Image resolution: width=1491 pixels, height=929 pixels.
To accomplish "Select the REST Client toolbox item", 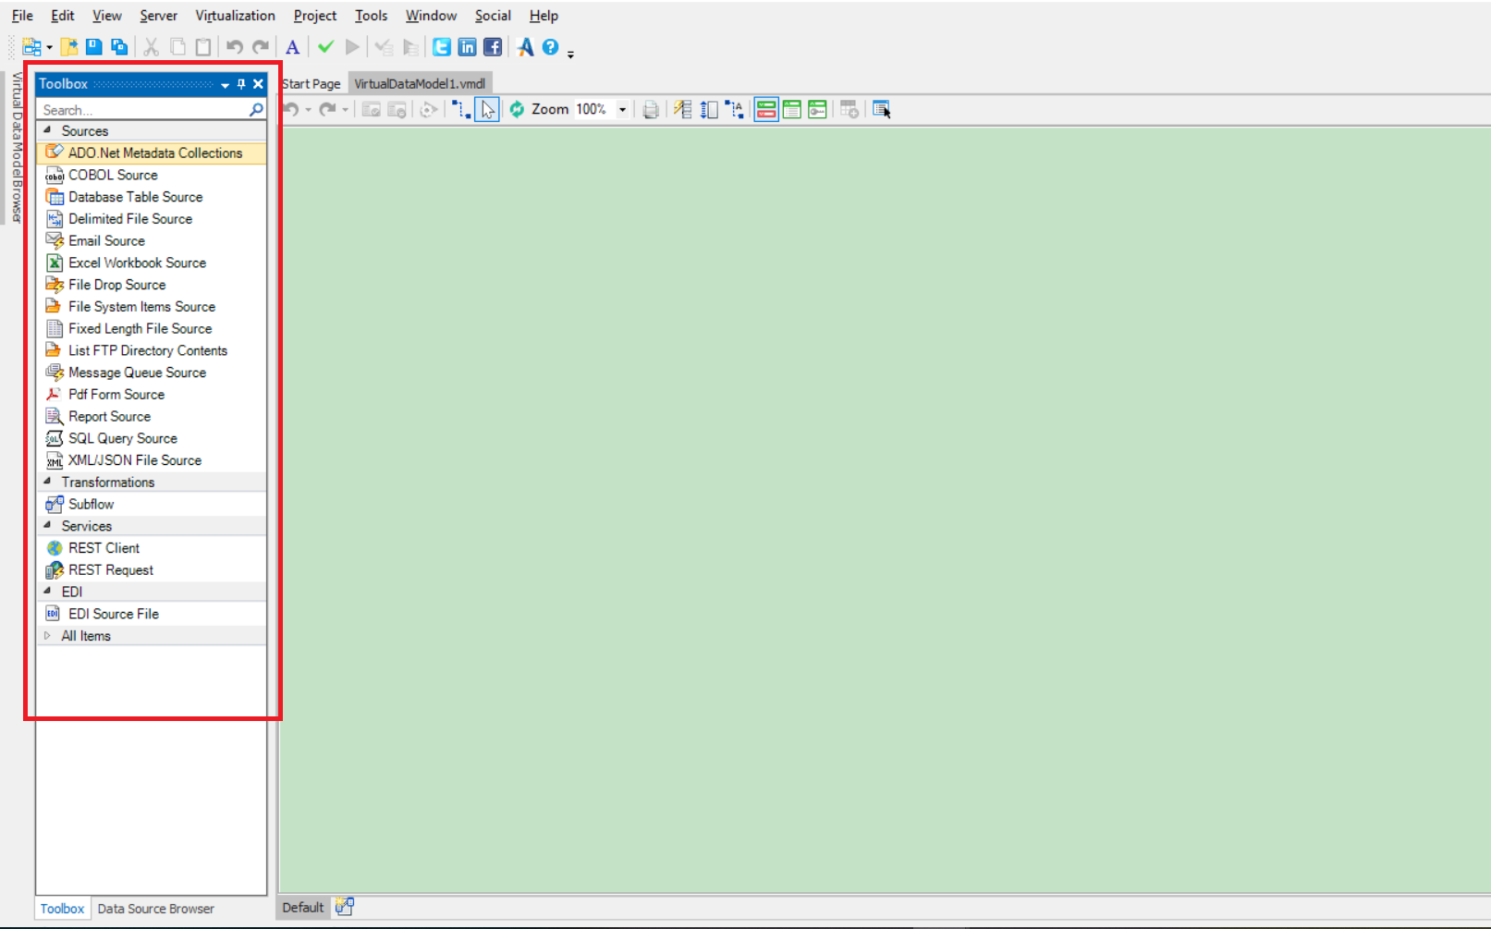I will [104, 548].
